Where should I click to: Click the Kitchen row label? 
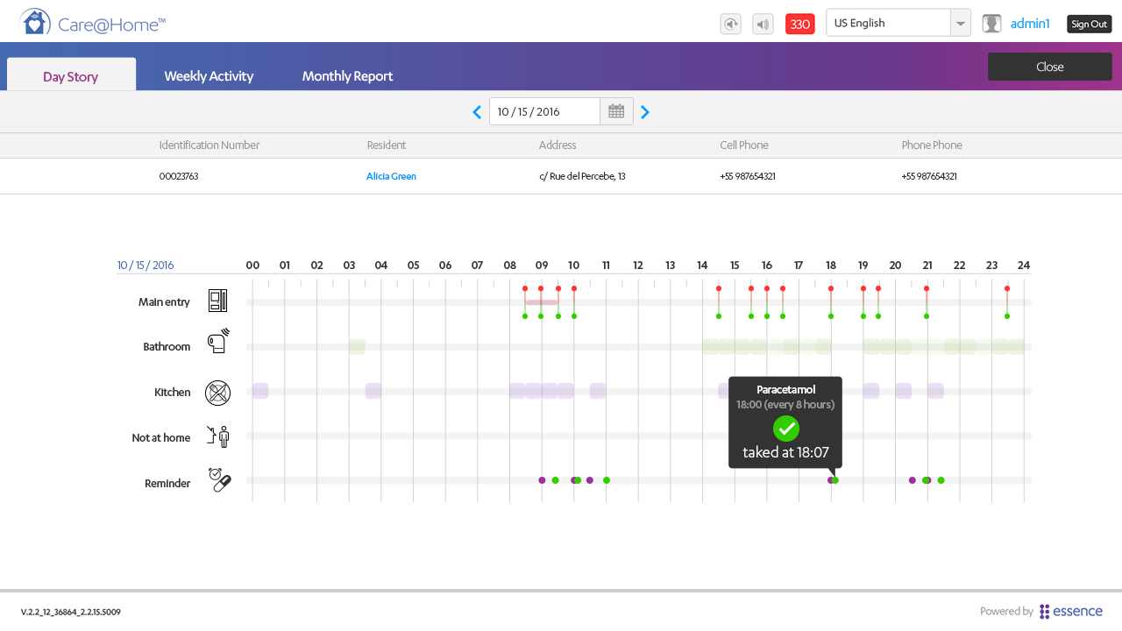click(173, 393)
